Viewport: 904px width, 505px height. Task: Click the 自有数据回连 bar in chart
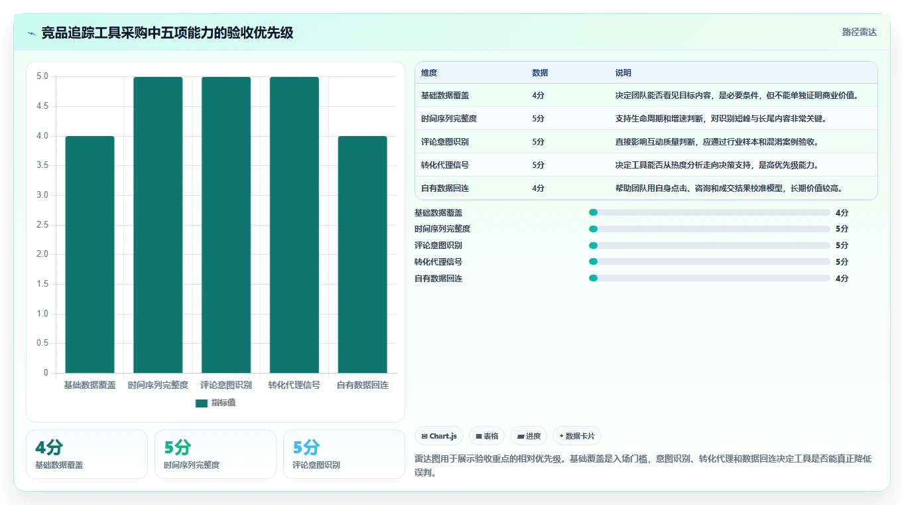[x=363, y=254]
